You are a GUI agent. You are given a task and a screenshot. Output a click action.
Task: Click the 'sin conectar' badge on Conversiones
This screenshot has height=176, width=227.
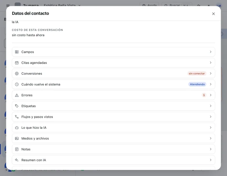[x=197, y=74]
